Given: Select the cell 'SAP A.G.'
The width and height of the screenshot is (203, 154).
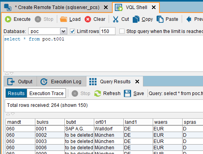Looking at the screenshot, I should 79,129.
